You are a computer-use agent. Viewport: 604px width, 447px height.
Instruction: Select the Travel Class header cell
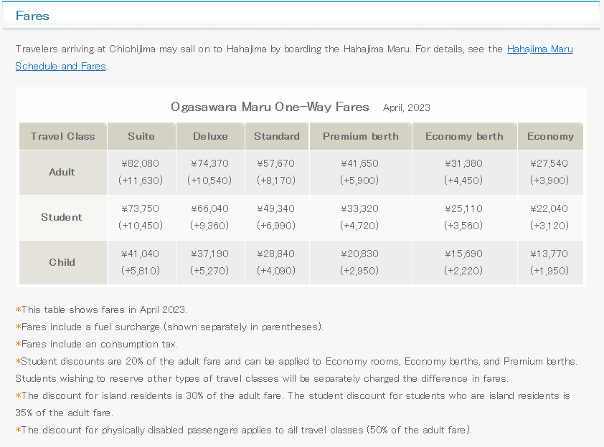pos(62,136)
